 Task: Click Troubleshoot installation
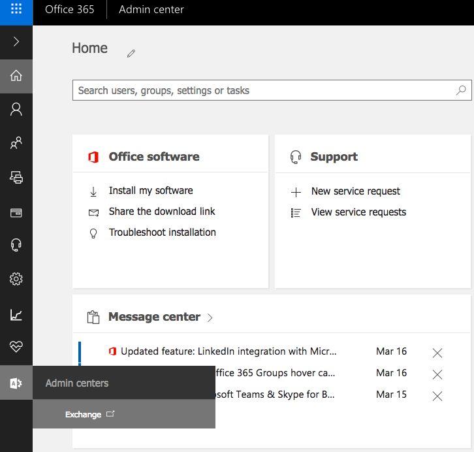click(x=163, y=232)
